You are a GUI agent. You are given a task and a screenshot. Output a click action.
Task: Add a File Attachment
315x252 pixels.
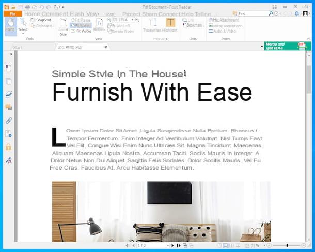224,20
